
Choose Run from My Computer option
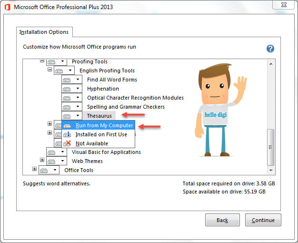click(x=104, y=125)
